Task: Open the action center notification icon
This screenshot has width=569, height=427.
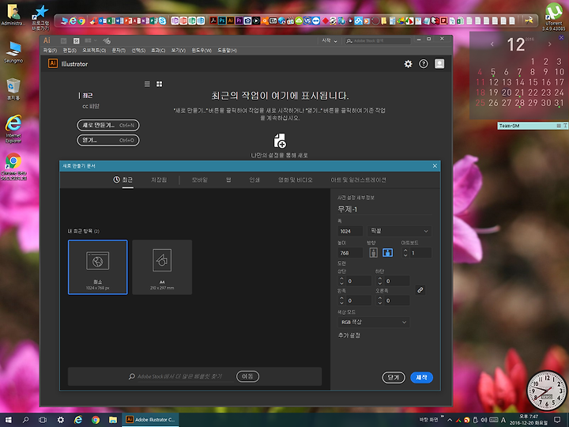Action: point(557,420)
